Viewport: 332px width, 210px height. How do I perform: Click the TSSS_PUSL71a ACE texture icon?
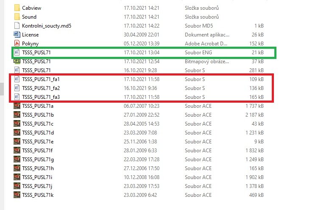(x=17, y=106)
